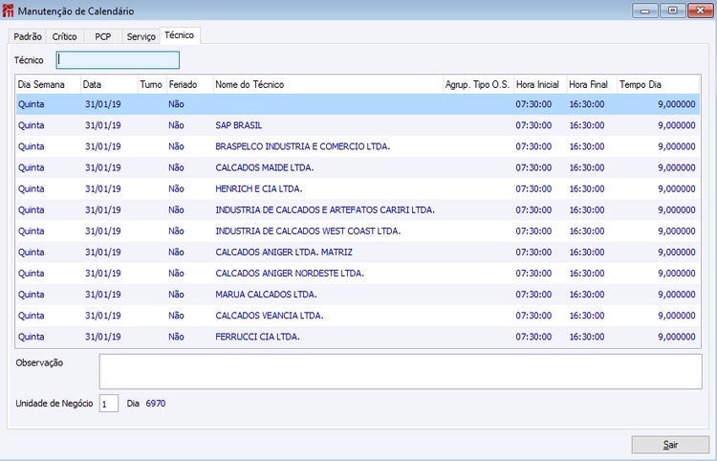This screenshot has width=717, height=461.
Task: Click the Dia value 6970
Action: coord(156,404)
